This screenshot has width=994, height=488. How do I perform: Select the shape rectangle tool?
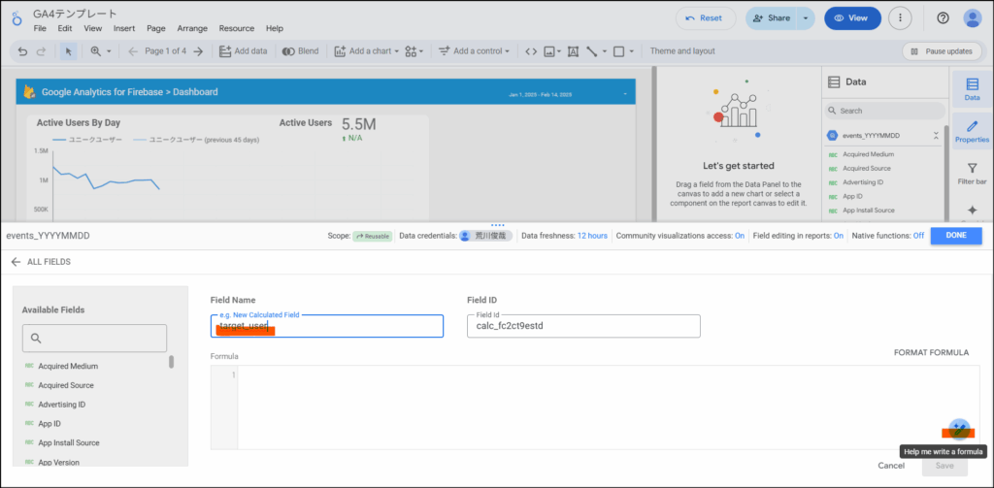click(x=619, y=51)
